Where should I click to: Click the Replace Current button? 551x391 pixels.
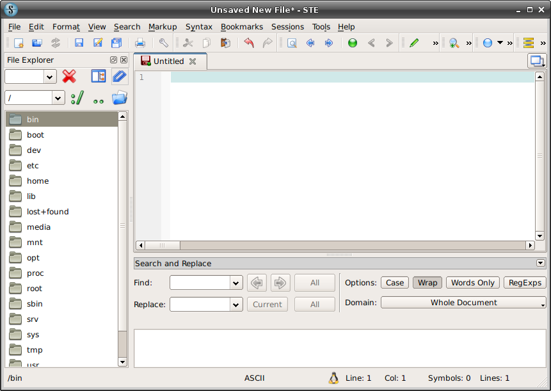(268, 305)
